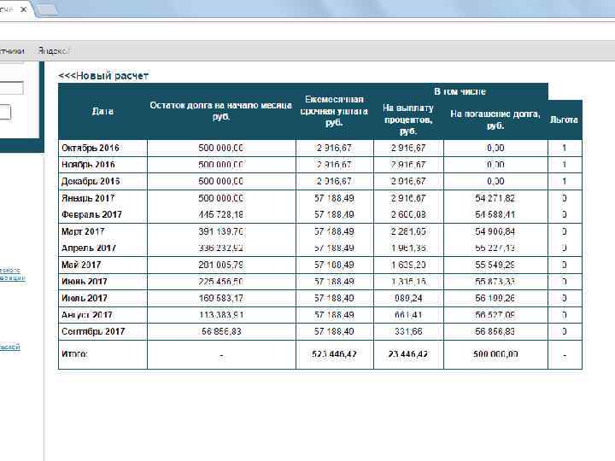Click the Июль 2017 row label
This screenshot has width=615, height=461.
click(x=85, y=298)
